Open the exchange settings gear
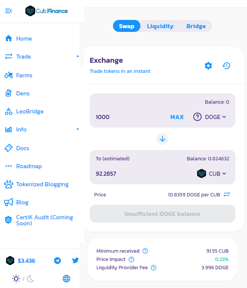 pos(208,66)
